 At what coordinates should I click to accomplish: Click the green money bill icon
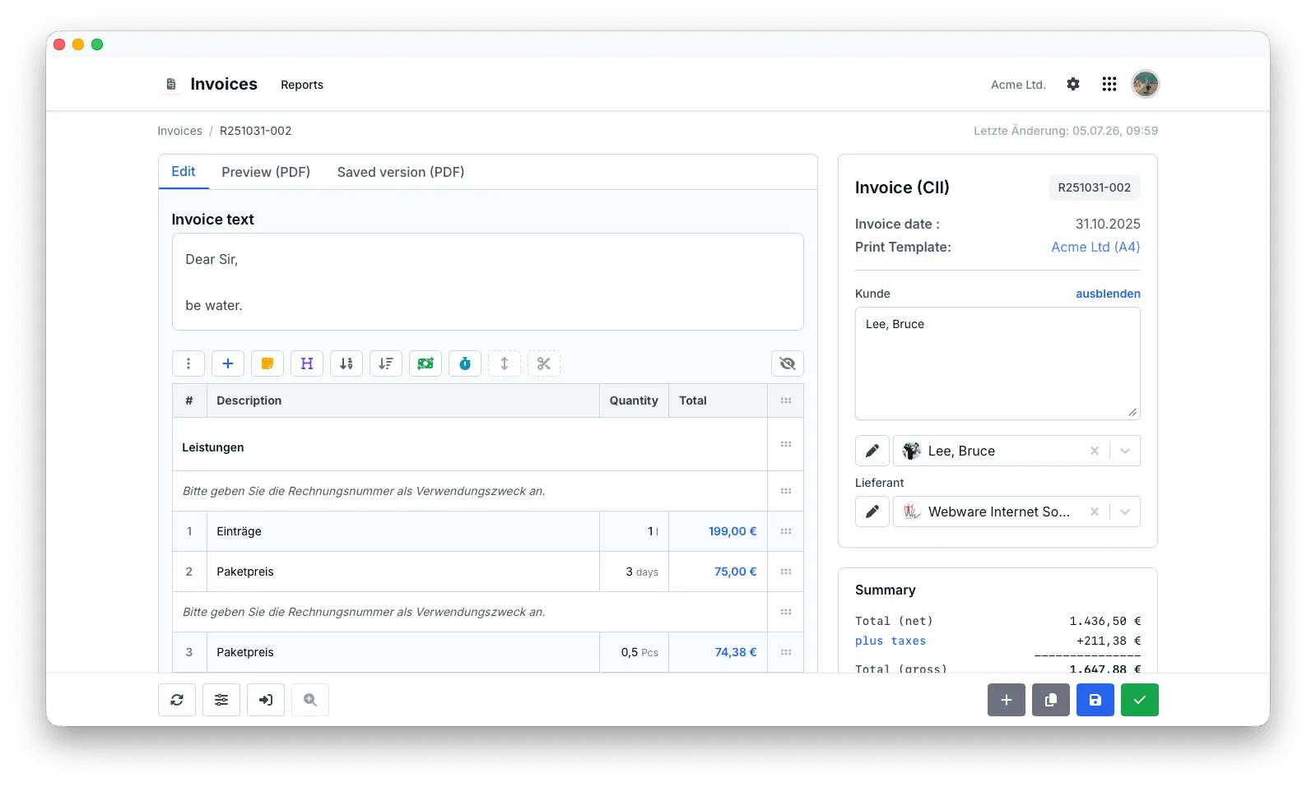(425, 363)
